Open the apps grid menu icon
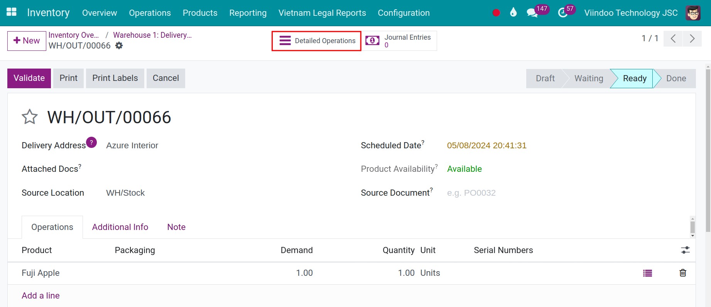The image size is (711, 307). click(x=12, y=12)
